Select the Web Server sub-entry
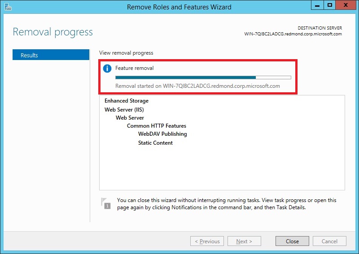This screenshot has width=359, height=254. [130, 118]
